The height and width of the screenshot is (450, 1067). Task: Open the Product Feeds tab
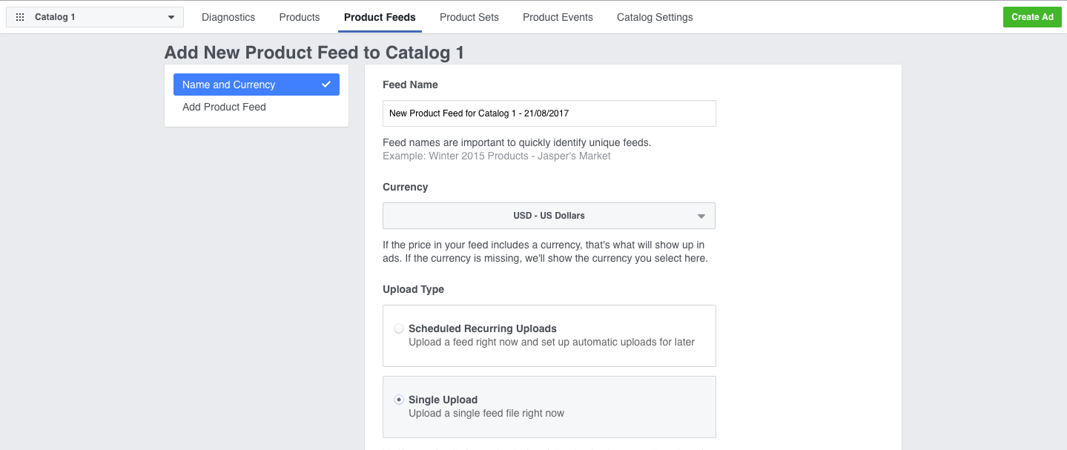(x=380, y=17)
